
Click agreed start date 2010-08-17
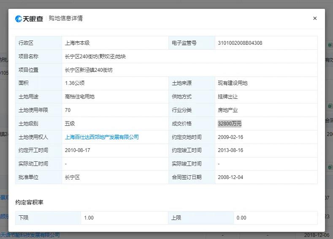point(78,150)
